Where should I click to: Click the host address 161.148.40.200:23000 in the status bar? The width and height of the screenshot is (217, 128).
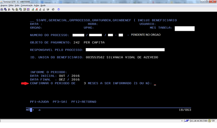199,121
